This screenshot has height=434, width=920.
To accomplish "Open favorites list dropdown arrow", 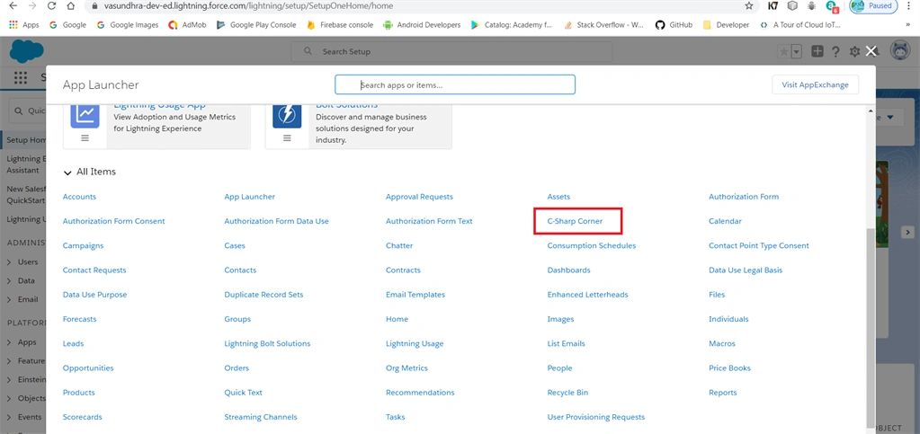I will click(x=796, y=51).
